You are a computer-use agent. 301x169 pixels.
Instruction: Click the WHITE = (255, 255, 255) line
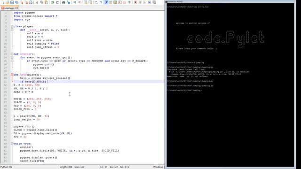(x=32, y=99)
